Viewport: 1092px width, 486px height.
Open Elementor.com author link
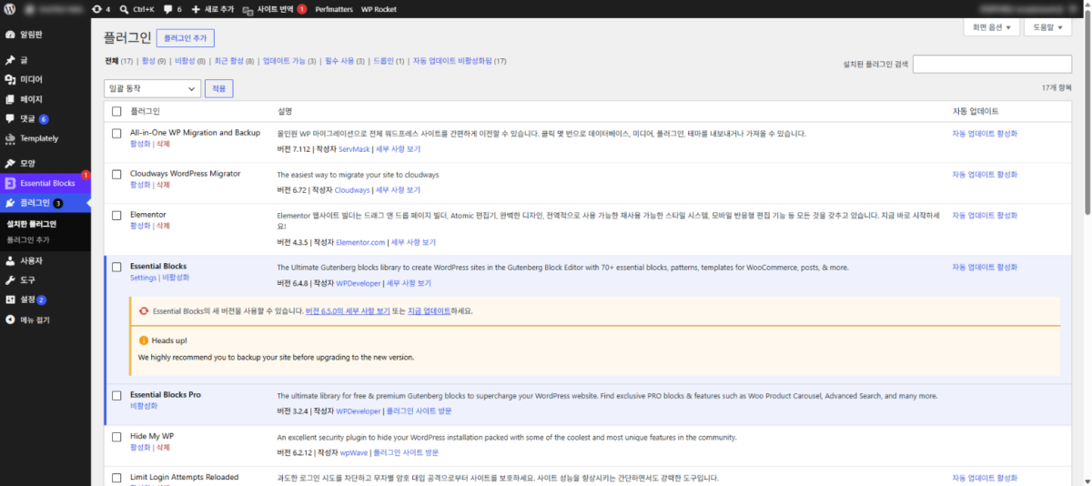click(362, 243)
